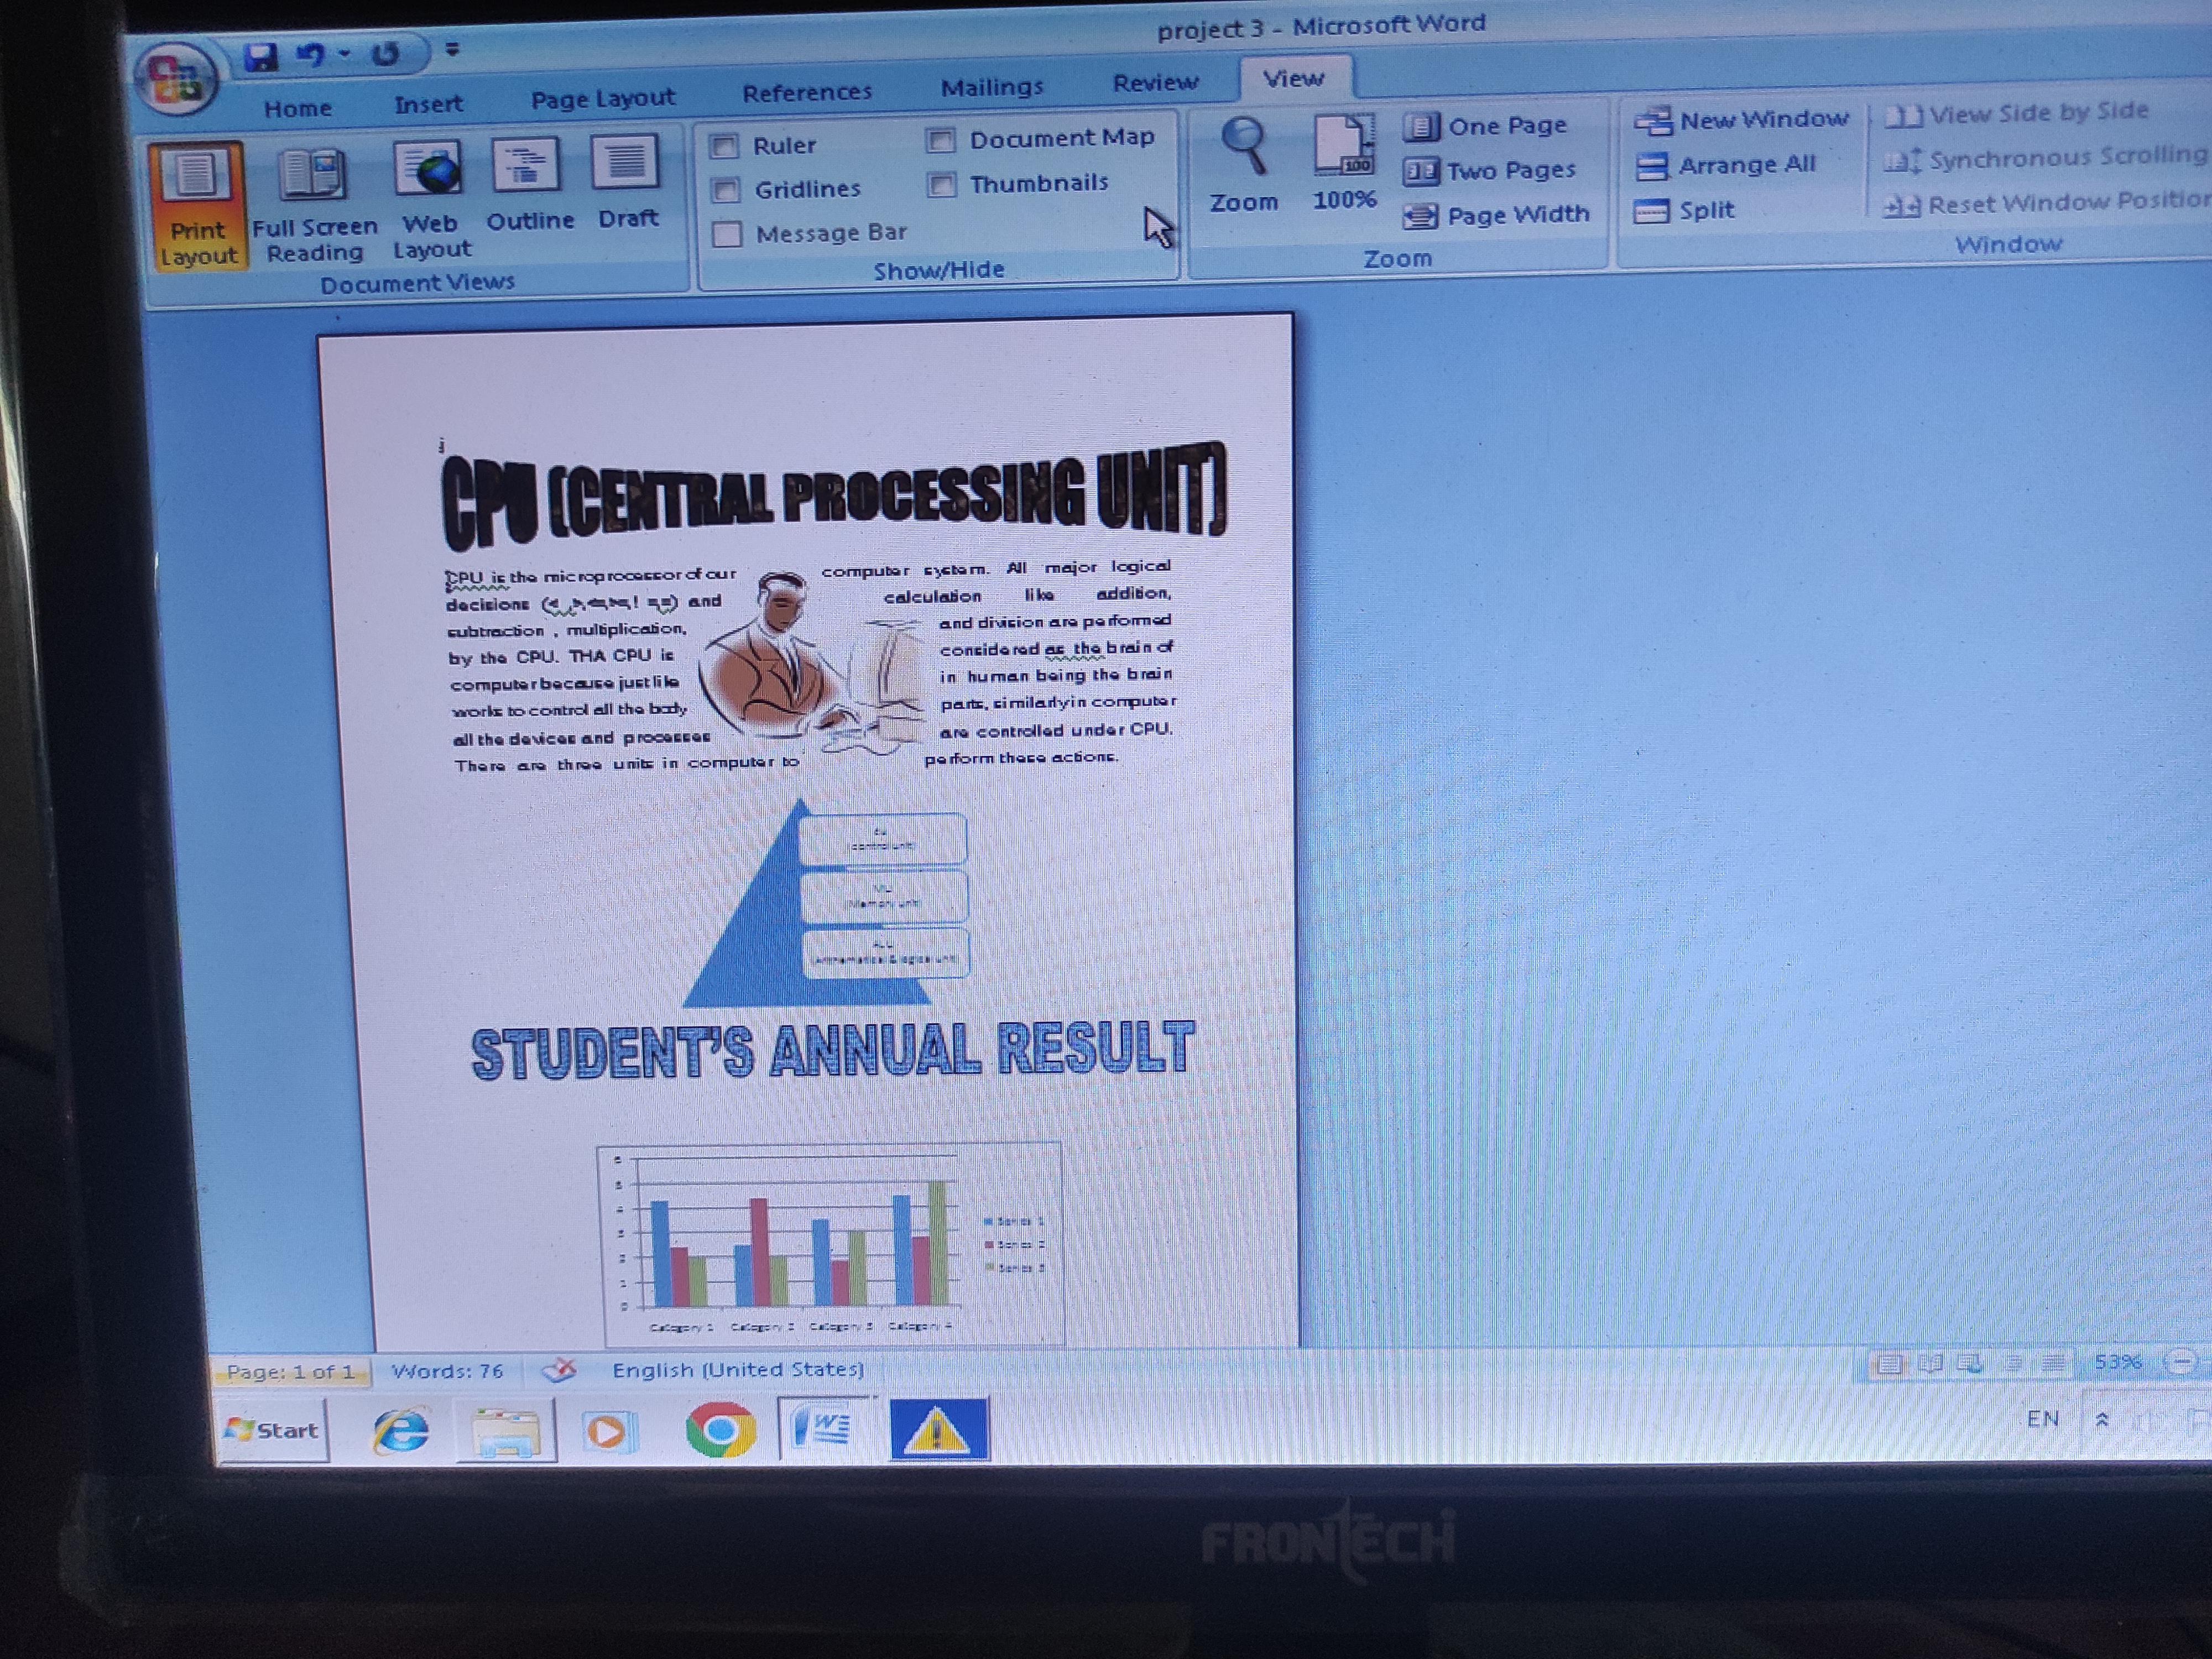Open the Page Layout tab
Screen dimensions: 2212x1659
[x=603, y=99]
